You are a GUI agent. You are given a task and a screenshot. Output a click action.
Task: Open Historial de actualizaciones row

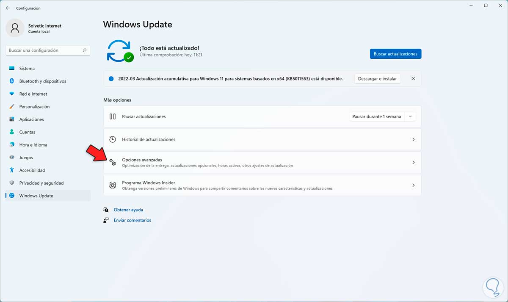[x=262, y=139]
